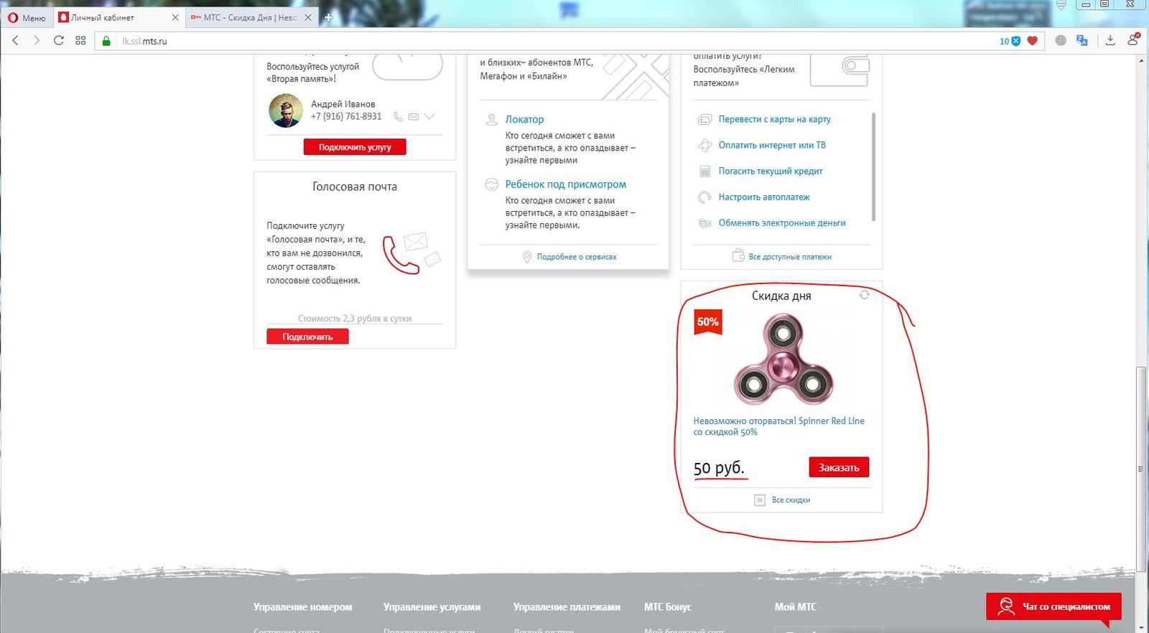Image resolution: width=1149 pixels, height=633 pixels.
Task: Click the page vertical scrollbar thumb
Action: click(1141, 470)
